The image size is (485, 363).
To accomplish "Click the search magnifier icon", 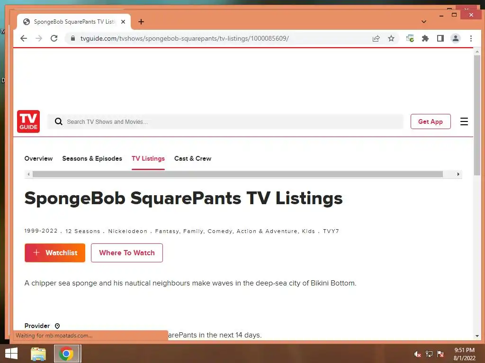I will click(x=58, y=121).
